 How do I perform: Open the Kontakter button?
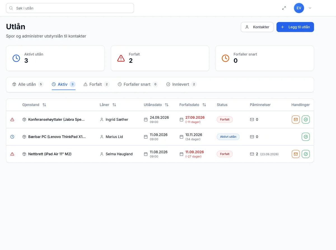(257, 27)
